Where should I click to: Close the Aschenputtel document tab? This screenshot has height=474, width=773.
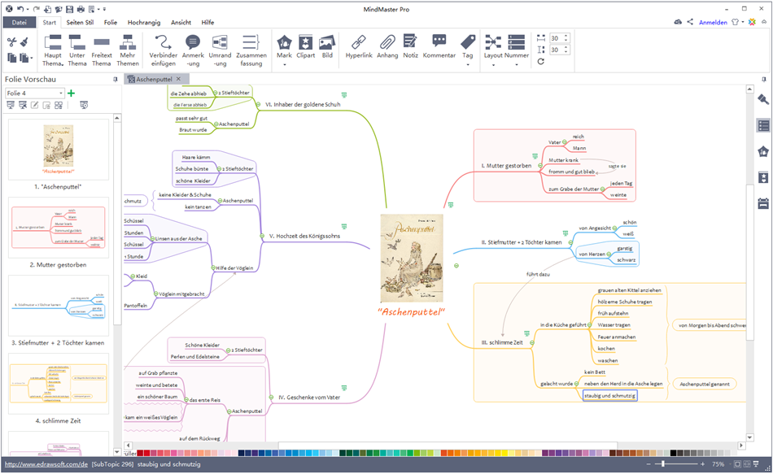pos(178,79)
